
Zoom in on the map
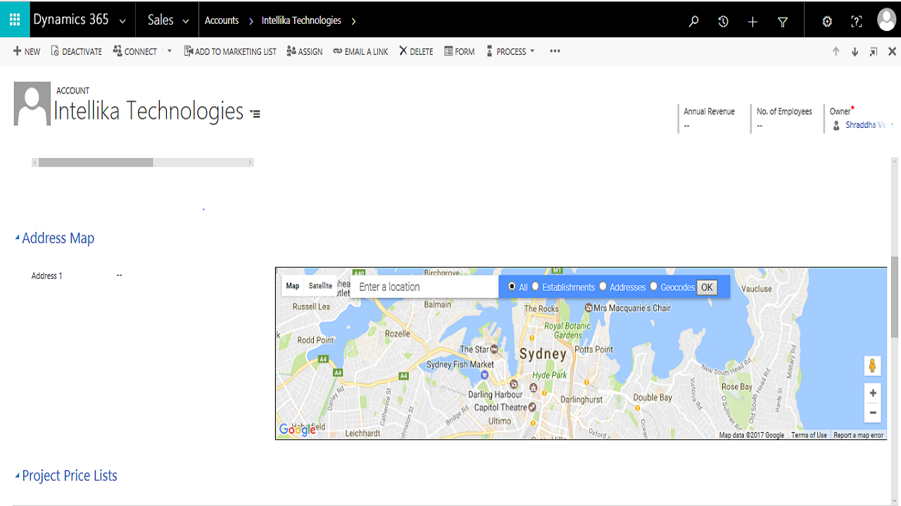tap(873, 393)
